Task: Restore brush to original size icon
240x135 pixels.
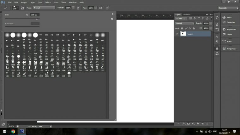Action: [x=27, y=15]
